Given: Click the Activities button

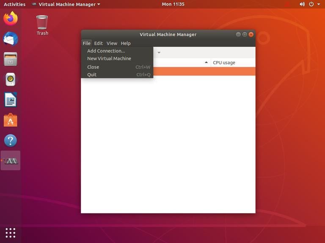Looking at the screenshot, I should coord(14,4).
